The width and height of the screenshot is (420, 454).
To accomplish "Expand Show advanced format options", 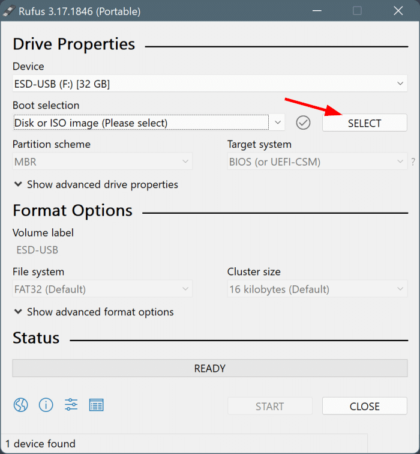I will click(x=94, y=312).
